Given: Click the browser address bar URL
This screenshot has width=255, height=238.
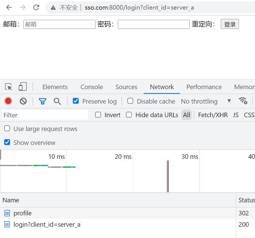Looking at the screenshot, I should click(139, 7).
